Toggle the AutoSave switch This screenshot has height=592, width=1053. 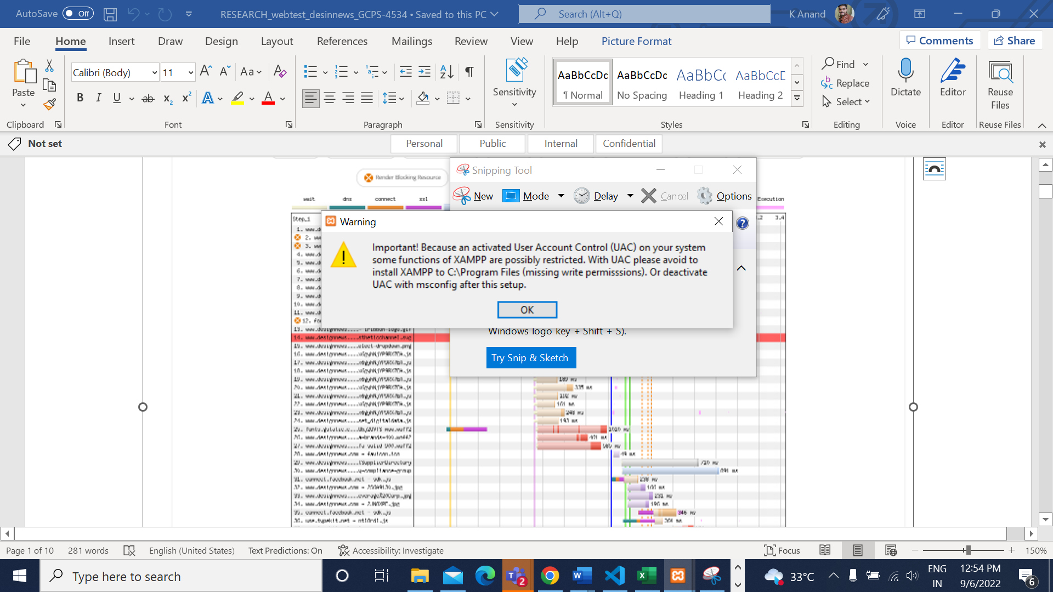click(x=77, y=14)
